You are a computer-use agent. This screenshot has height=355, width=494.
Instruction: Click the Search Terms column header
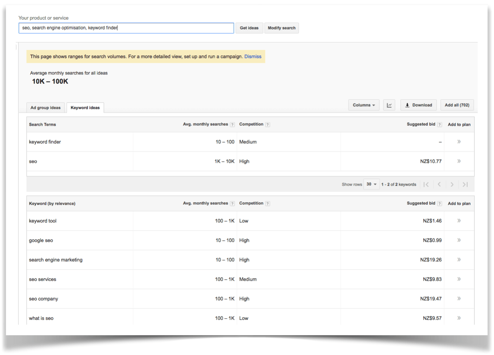(x=43, y=125)
